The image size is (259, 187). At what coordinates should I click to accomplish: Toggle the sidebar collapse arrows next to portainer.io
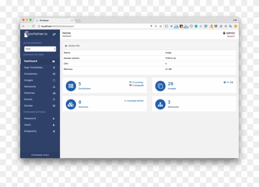pos(54,34)
